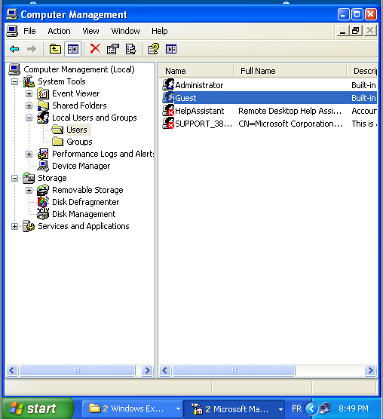Click 'Remote Desktop Help Assi...' full name cell

(290, 111)
